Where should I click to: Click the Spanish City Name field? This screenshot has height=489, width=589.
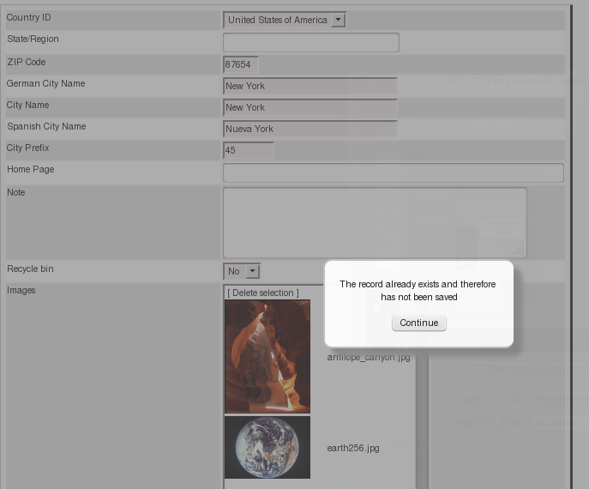coord(310,129)
